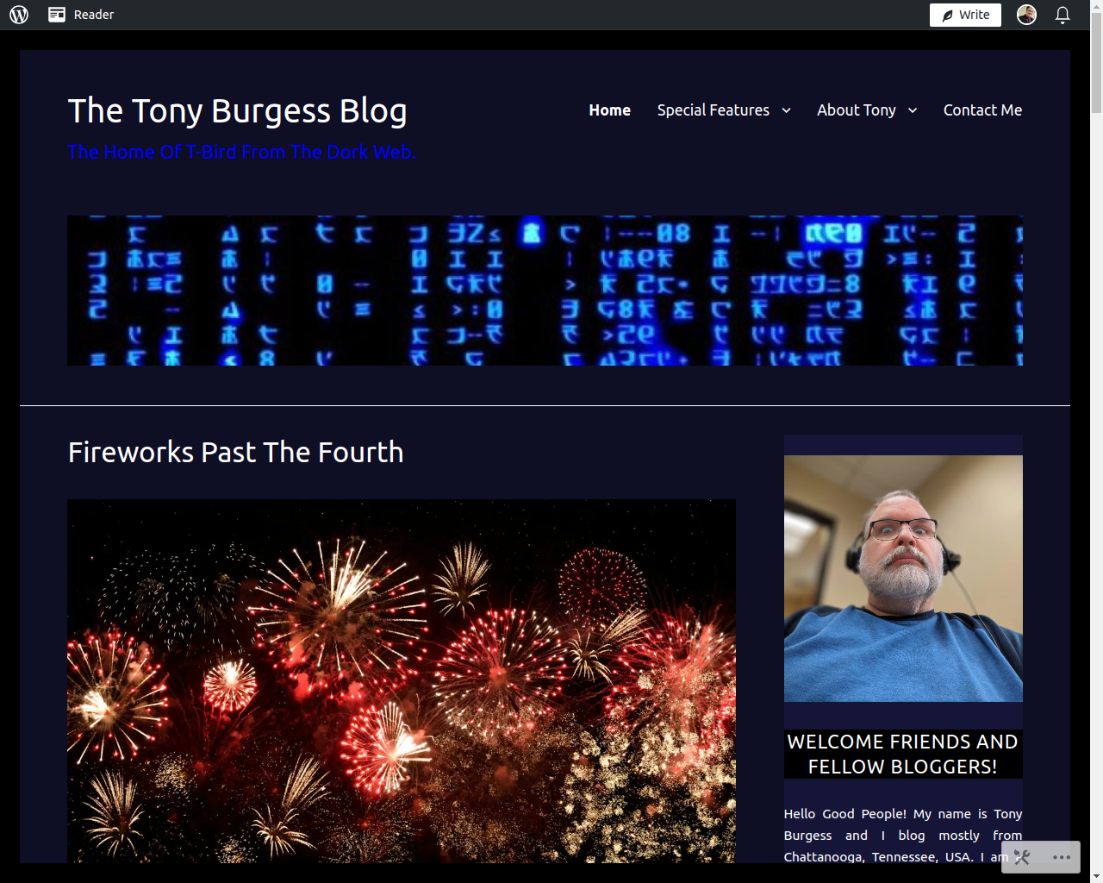
Task: Click the quill icon inside Write
Action: [x=947, y=15]
